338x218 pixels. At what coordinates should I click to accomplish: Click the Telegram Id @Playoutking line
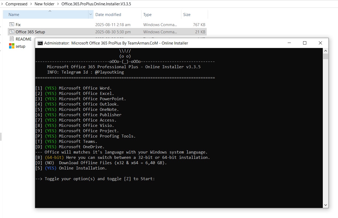[85, 72]
